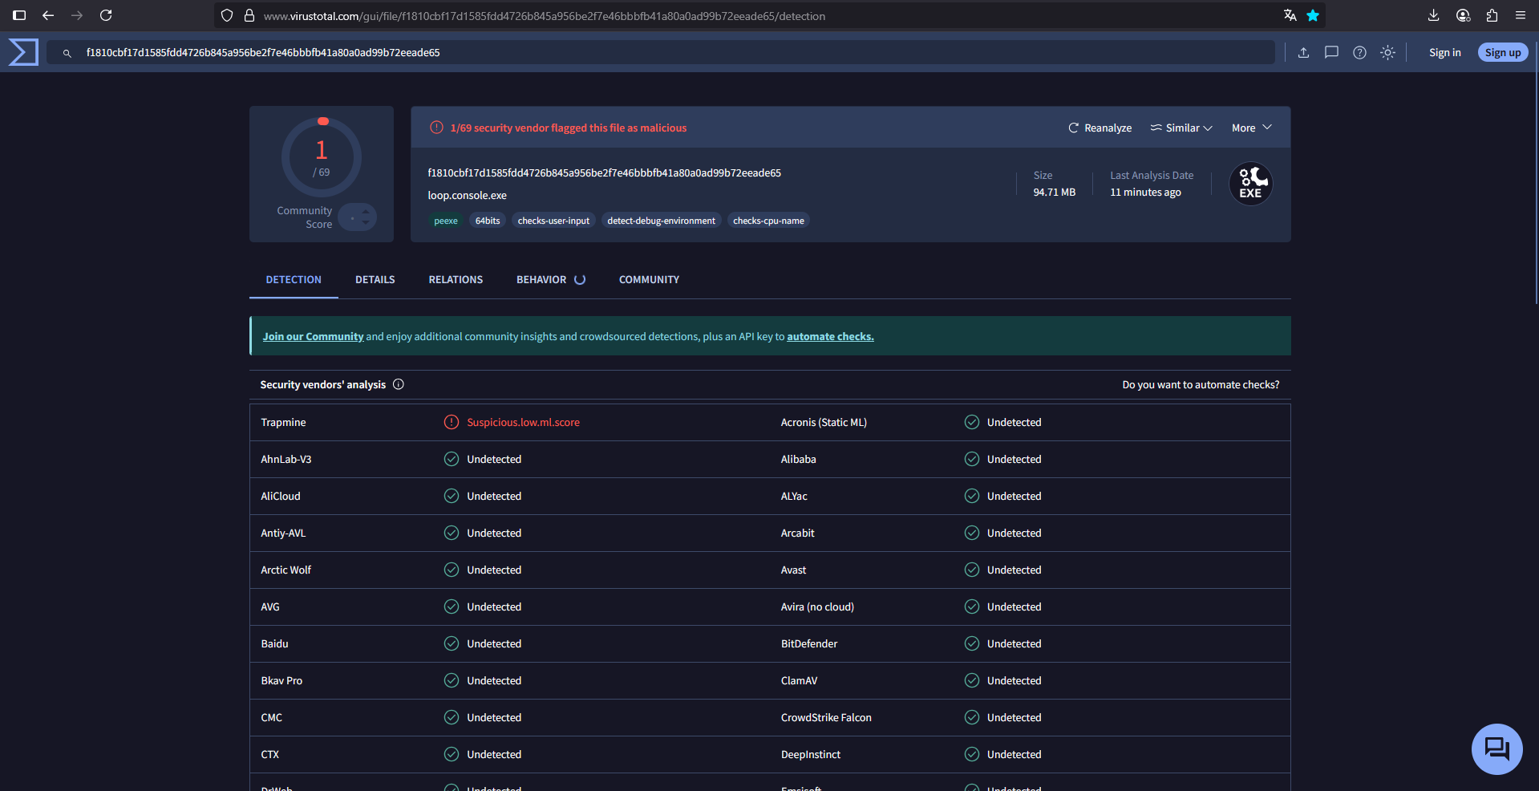The height and width of the screenshot is (791, 1539).
Task: Switch to the DETECTION tab
Action: coord(294,279)
